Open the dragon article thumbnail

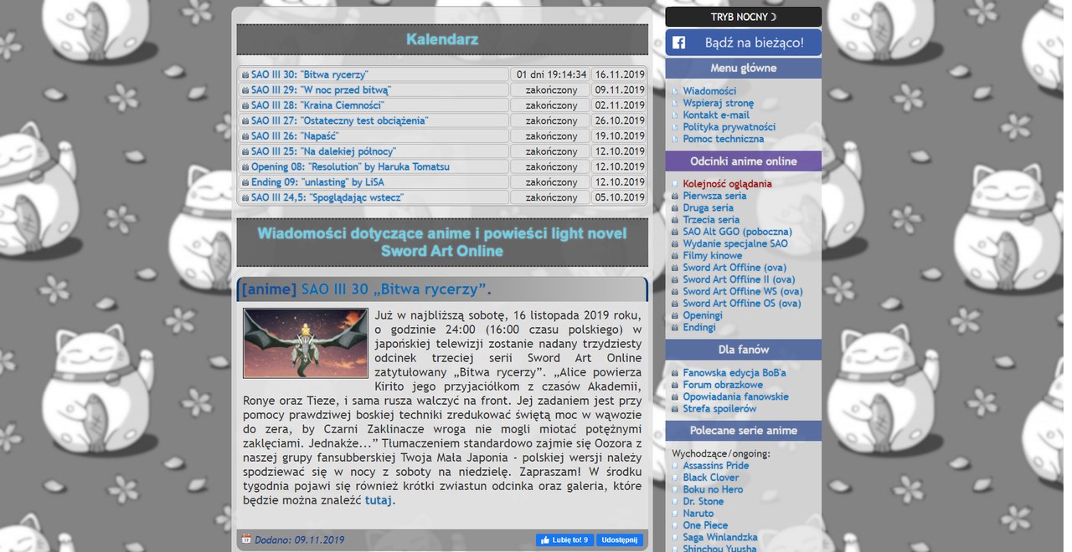pos(306,343)
